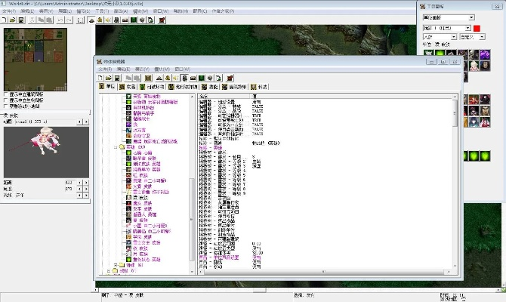Select the red-haired character icon in the unit palette
This screenshot has height=302, width=506.
[474, 100]
